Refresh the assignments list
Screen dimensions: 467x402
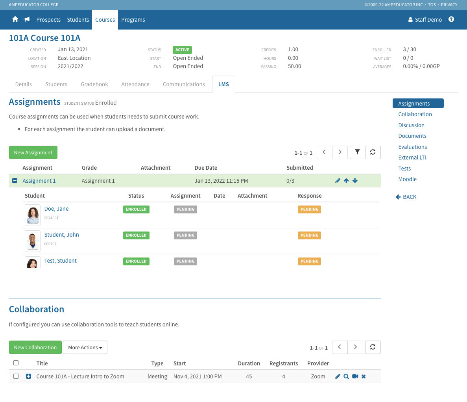(x=373, y=152)
